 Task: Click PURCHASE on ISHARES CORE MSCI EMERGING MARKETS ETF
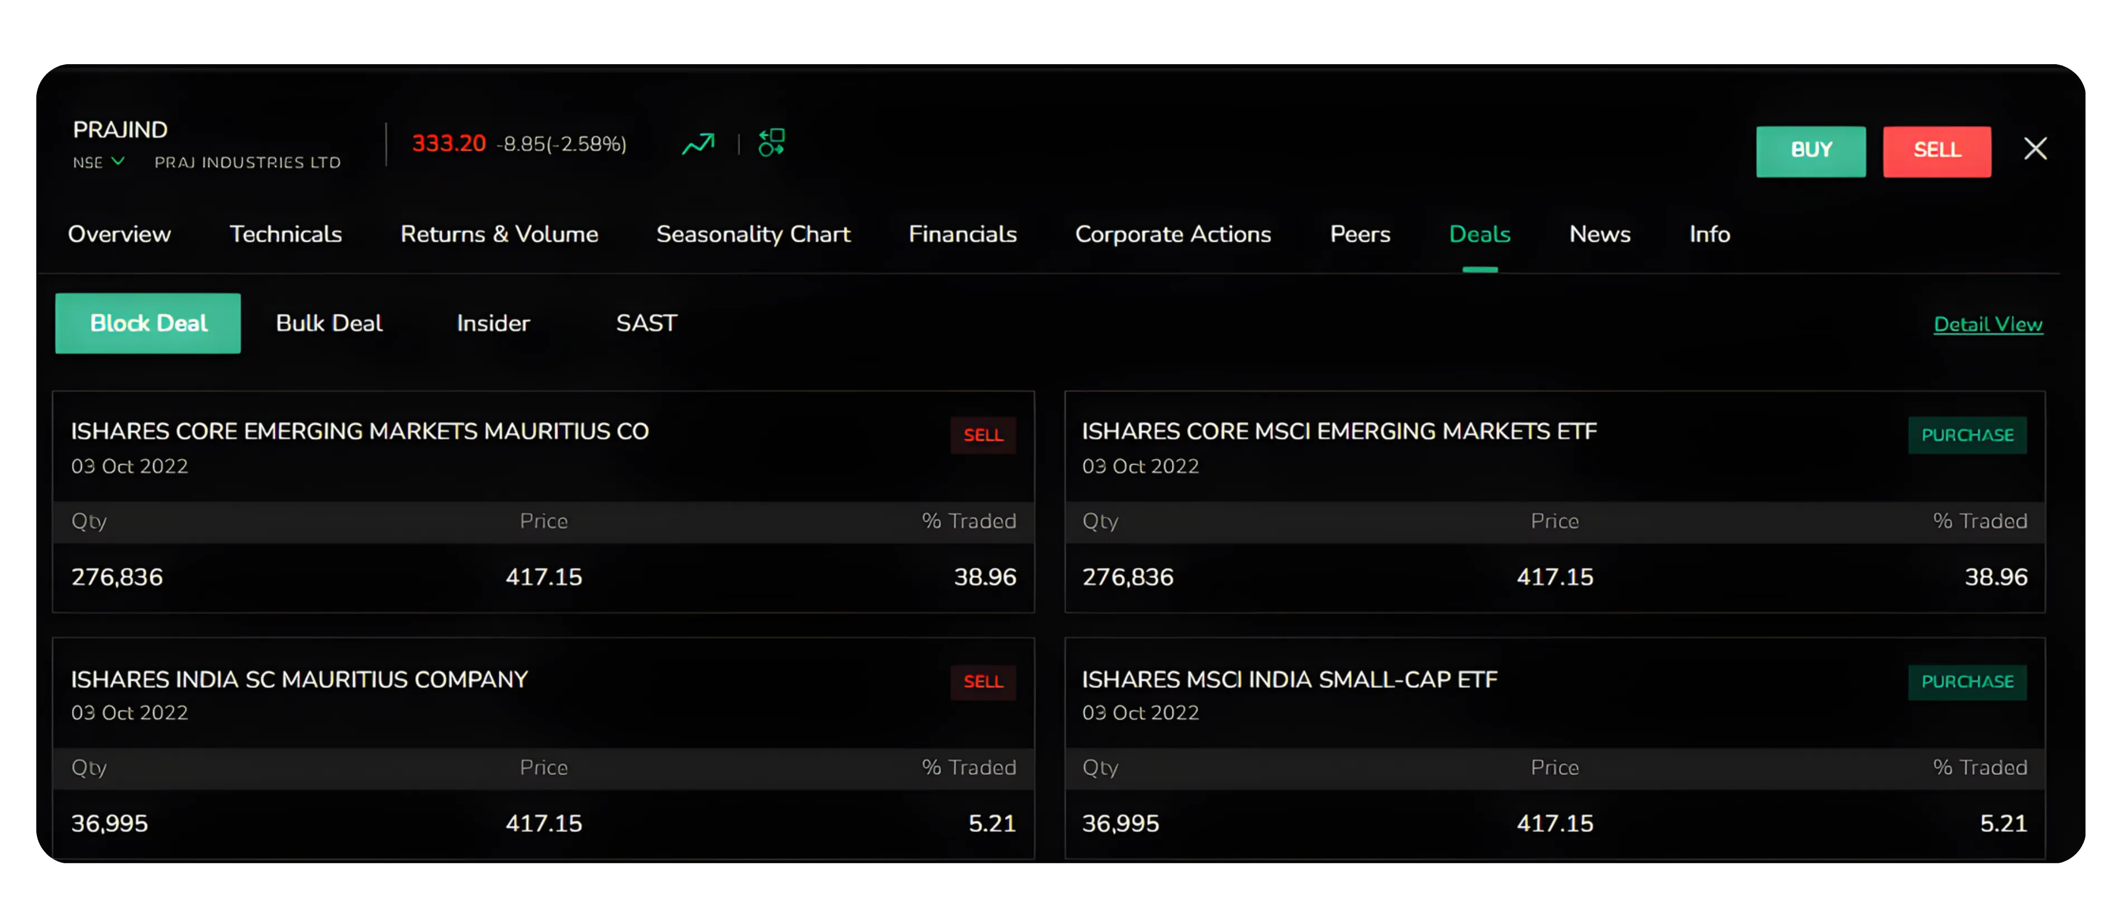1968,435
